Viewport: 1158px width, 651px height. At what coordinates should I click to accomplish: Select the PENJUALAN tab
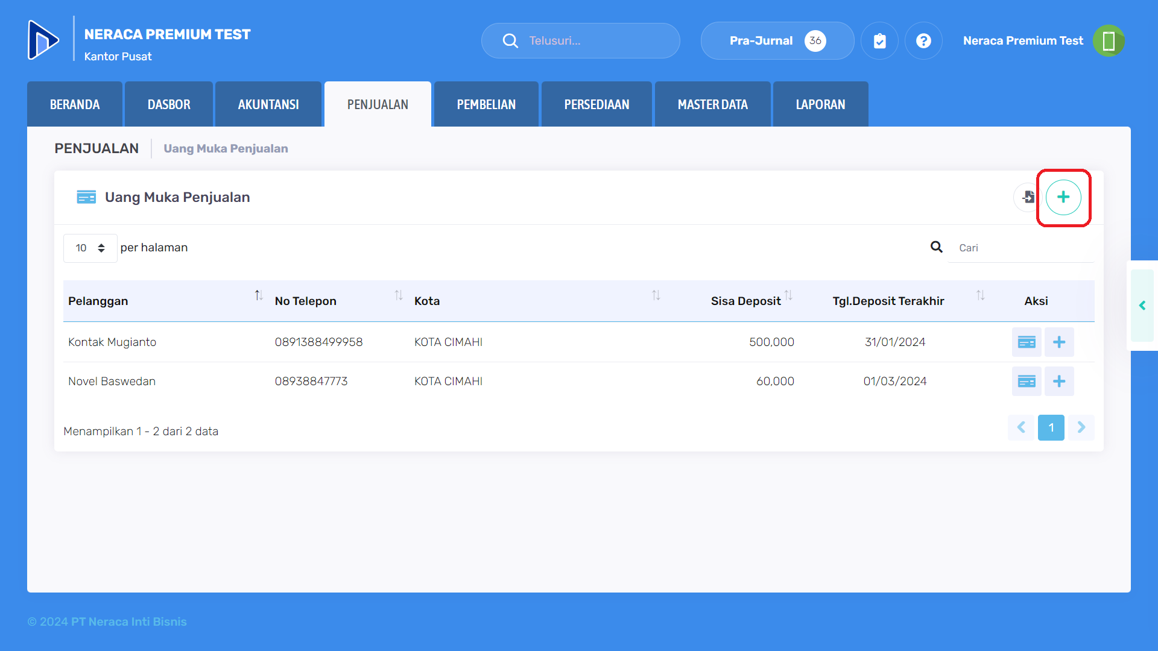tap(378, 104)
